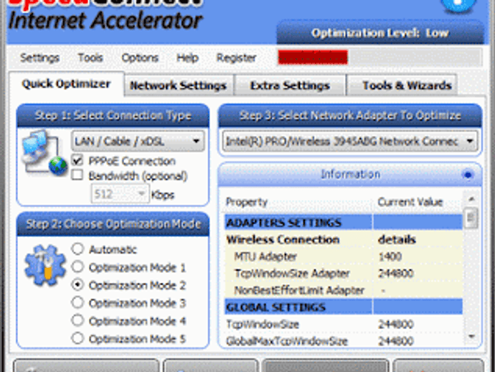Viewport: 495px width, 372px height.
Task: Click the Step 2: Choose Optimization Mode header
Action: click(113, 224)
